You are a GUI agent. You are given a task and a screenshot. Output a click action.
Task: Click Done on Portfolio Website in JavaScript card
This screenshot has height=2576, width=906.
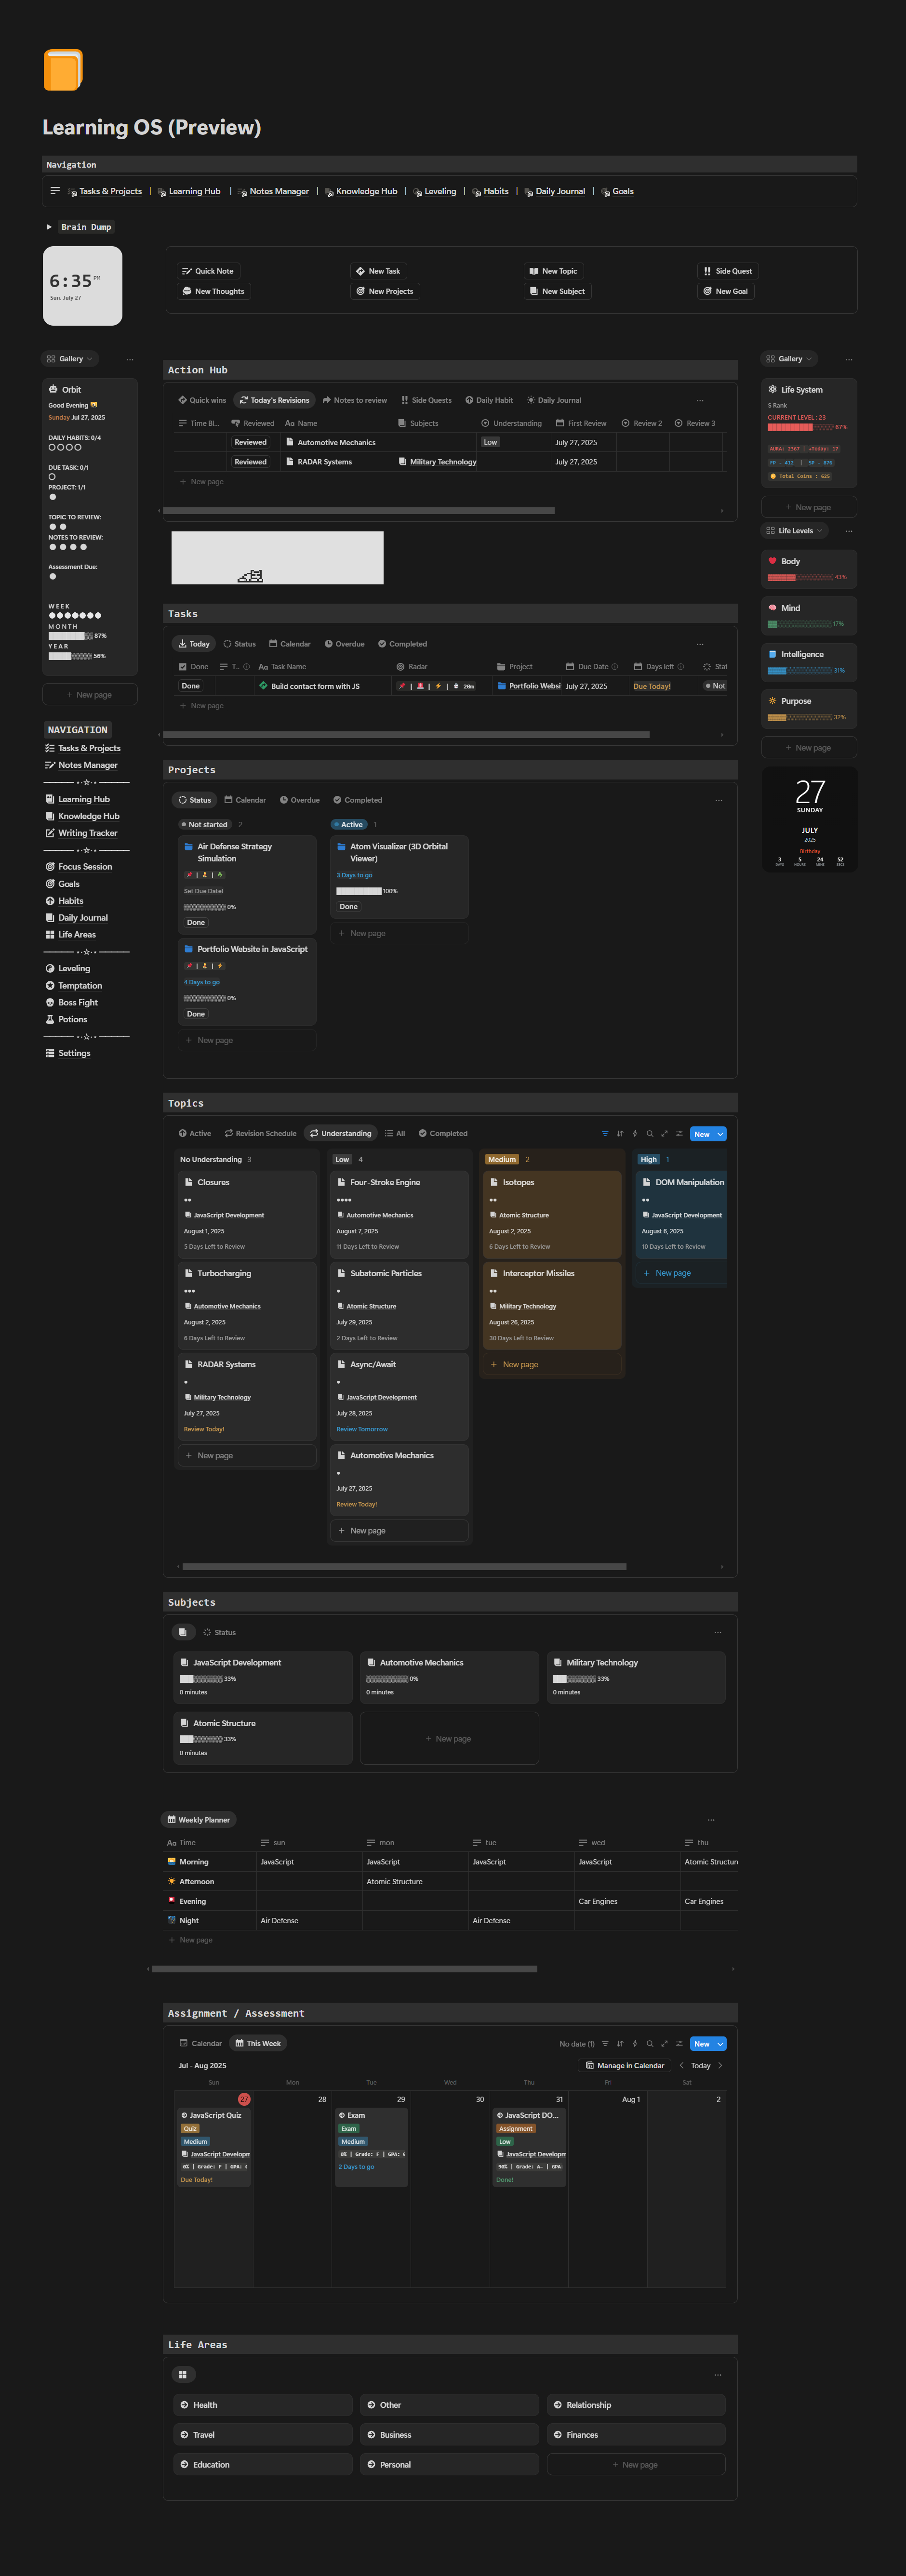tap(196, 1014)
